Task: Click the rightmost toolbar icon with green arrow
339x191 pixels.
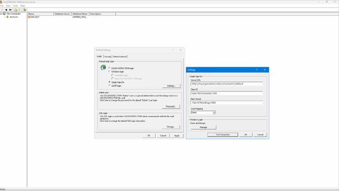Action: point(25,10)
